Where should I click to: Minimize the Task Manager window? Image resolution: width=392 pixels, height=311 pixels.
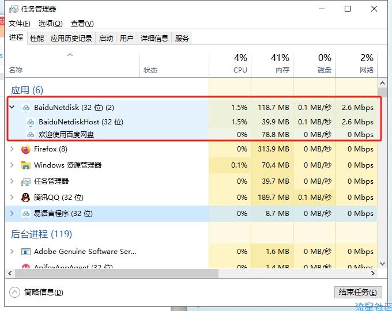(x=322, y=9)
